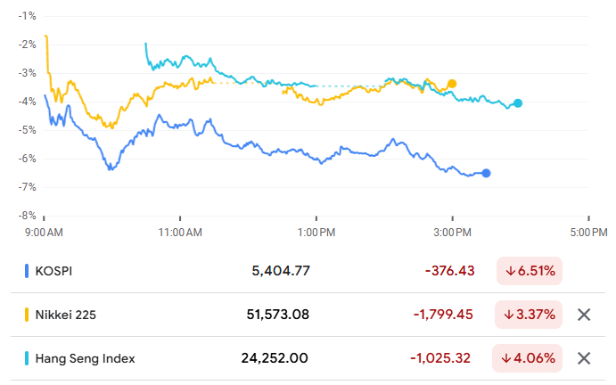This screenshot has height=385, width=616.
Task: Click the KOSPI line endpoint dot
Action: 486,173
